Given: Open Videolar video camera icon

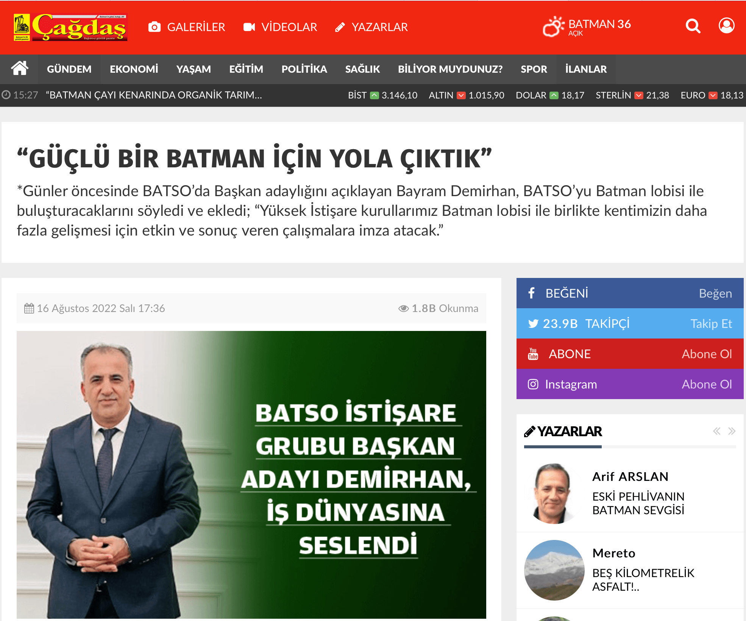Looking at the screenshot, I should [249, 27].
